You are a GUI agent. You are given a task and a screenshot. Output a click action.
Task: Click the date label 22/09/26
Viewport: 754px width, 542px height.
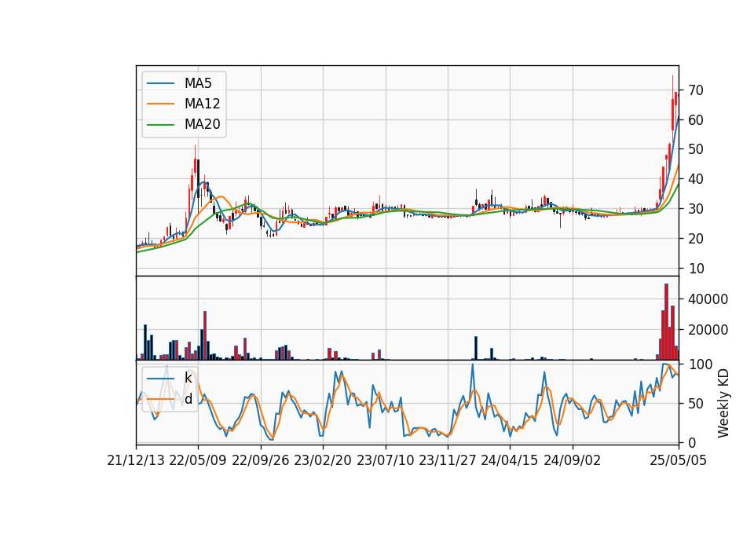260,460
